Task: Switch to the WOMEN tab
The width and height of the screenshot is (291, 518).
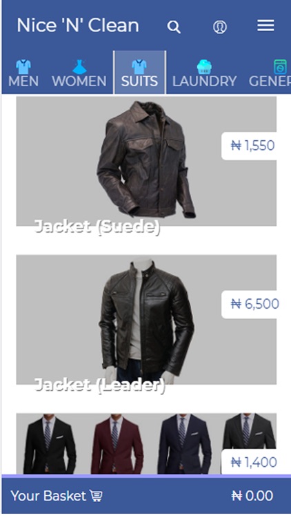Action: point(79,73)
